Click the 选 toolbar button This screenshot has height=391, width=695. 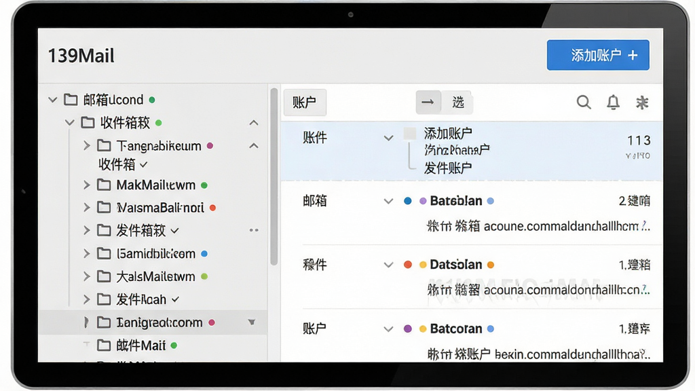coord(458,103)
